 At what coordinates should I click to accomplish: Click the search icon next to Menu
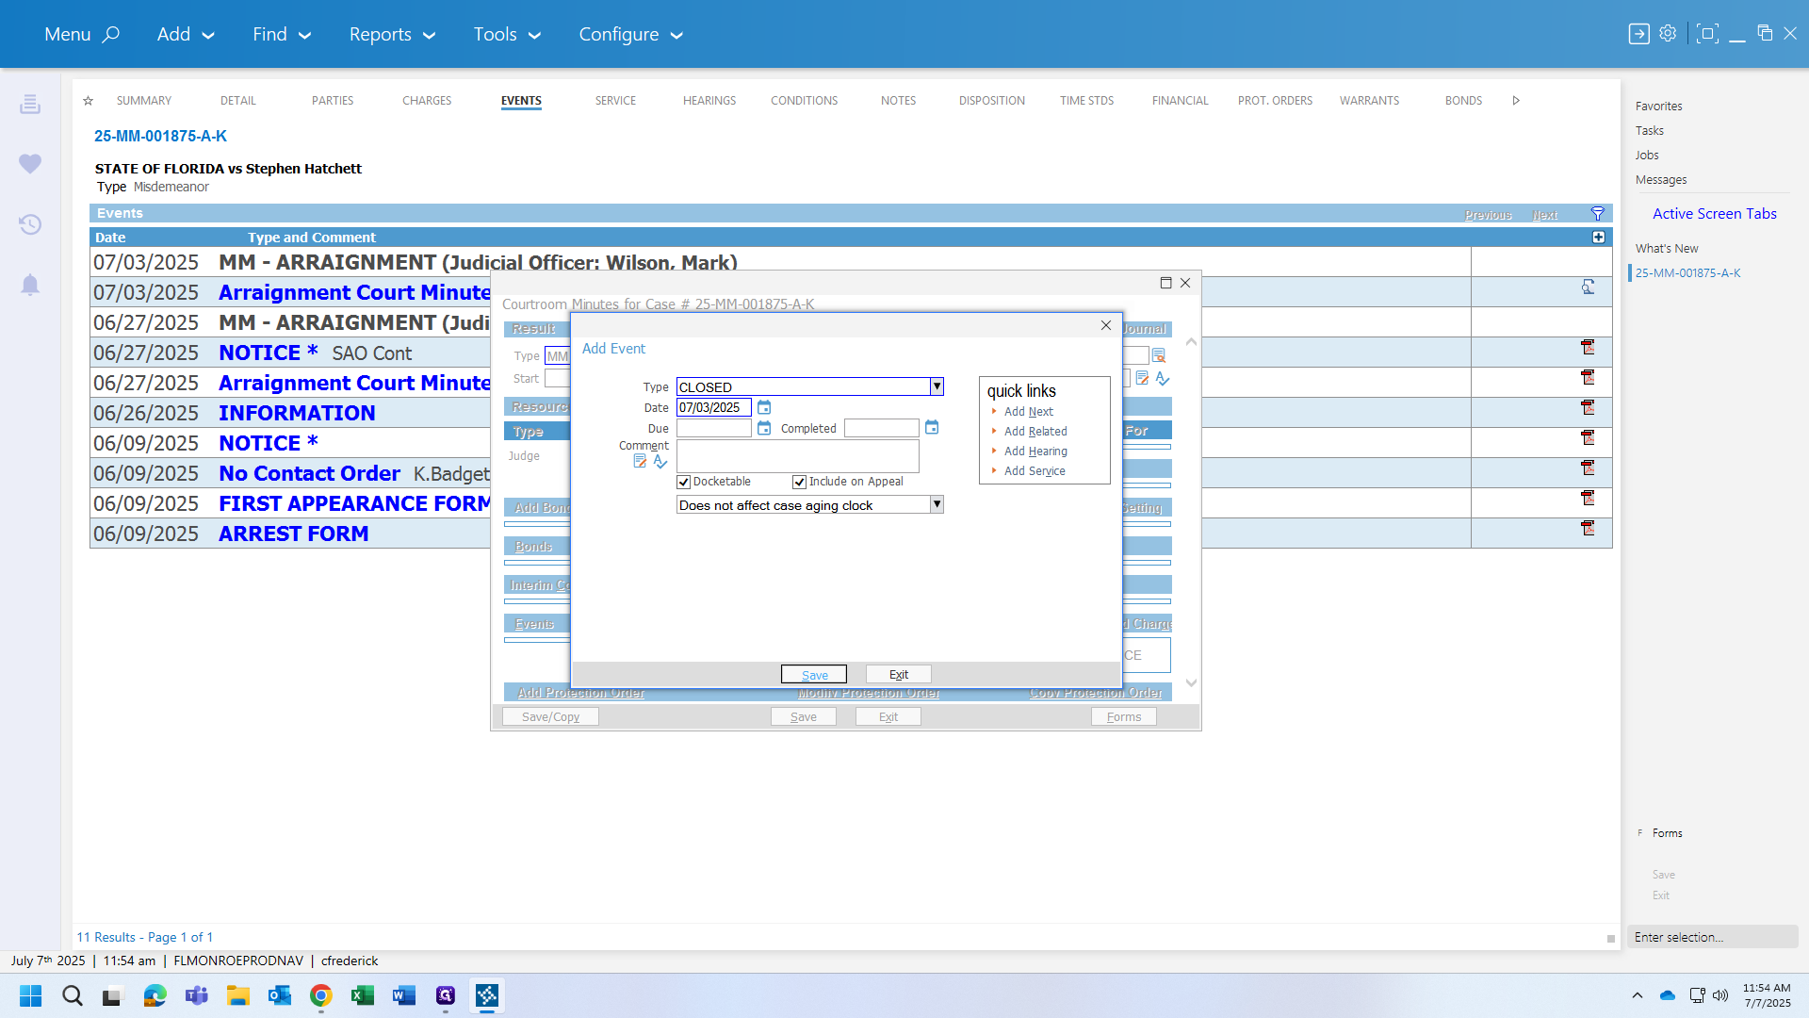pos(111,35)
